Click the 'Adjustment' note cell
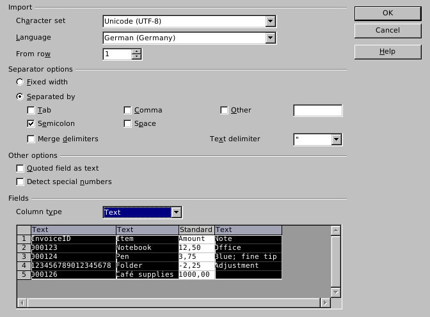The width and height of the screenshot is (430, 317). tap(248, 265)
